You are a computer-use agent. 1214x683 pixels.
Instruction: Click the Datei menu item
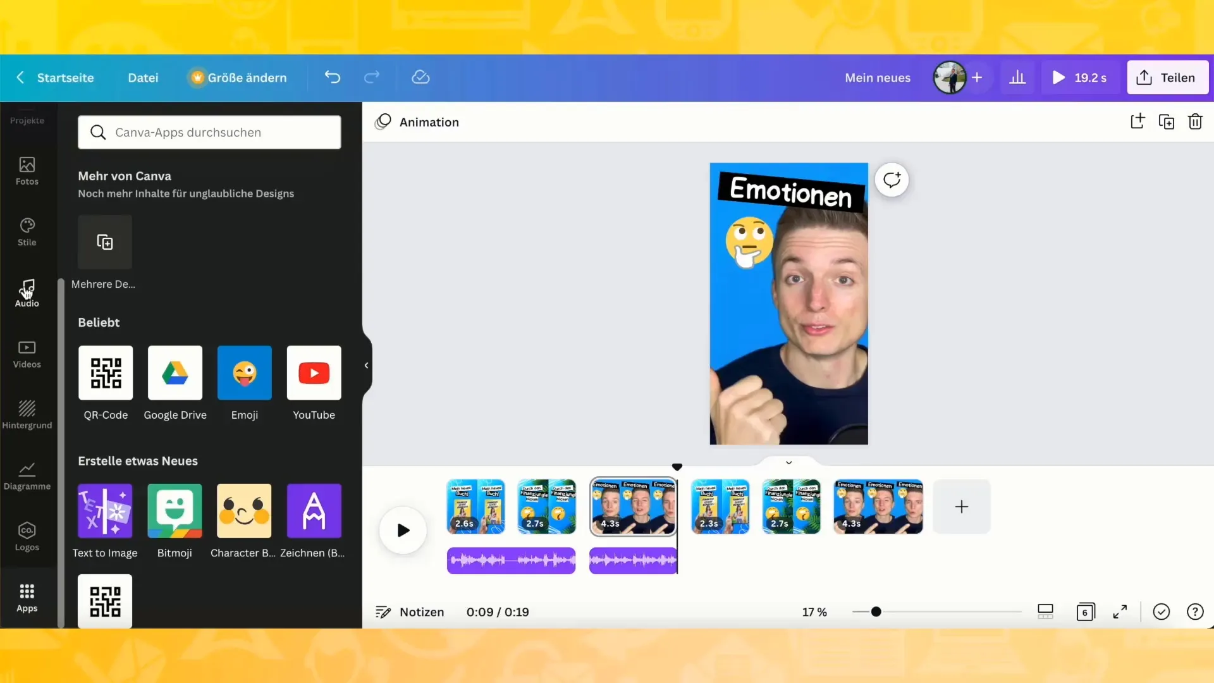click(x=142, y=78)
